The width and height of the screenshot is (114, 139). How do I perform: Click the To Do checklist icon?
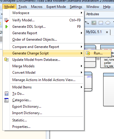click(x=6, y=94)
